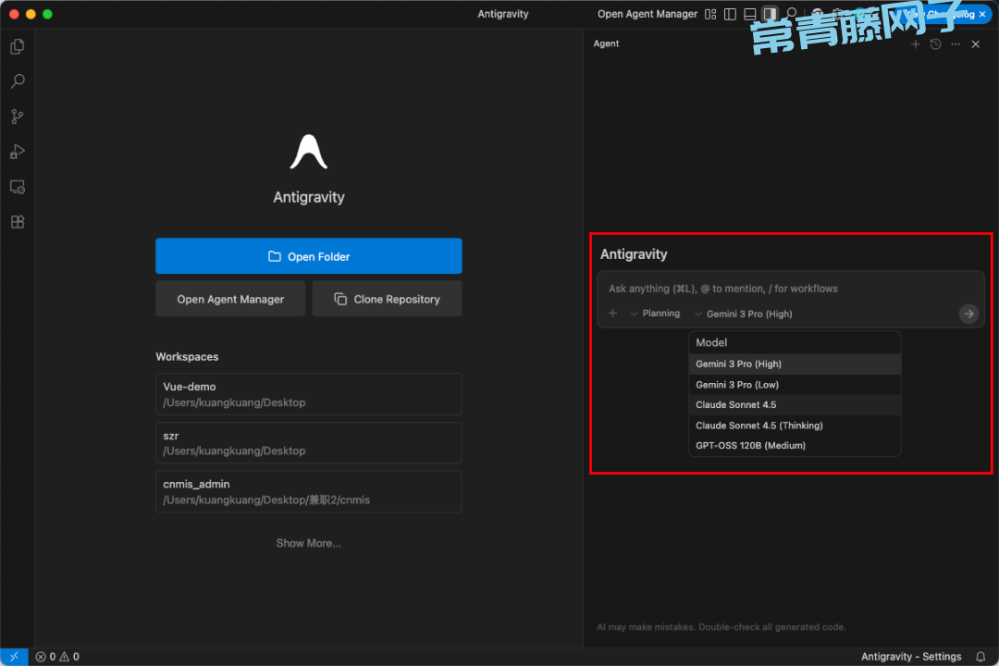
Task: Toggle the primary side bar layout
Action: coord(730,14)
